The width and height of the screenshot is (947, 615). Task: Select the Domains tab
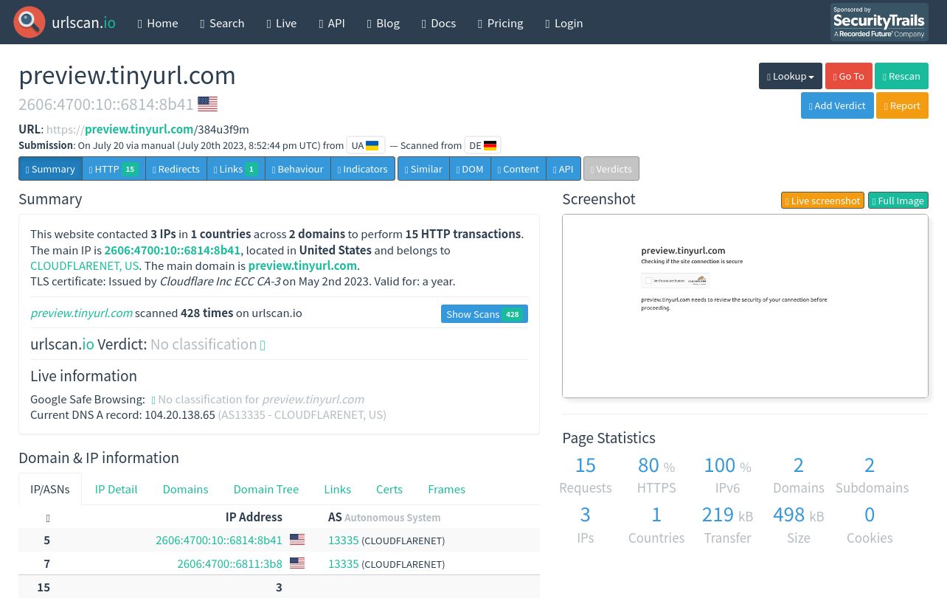pyautogui.click(x=185, y=489)
